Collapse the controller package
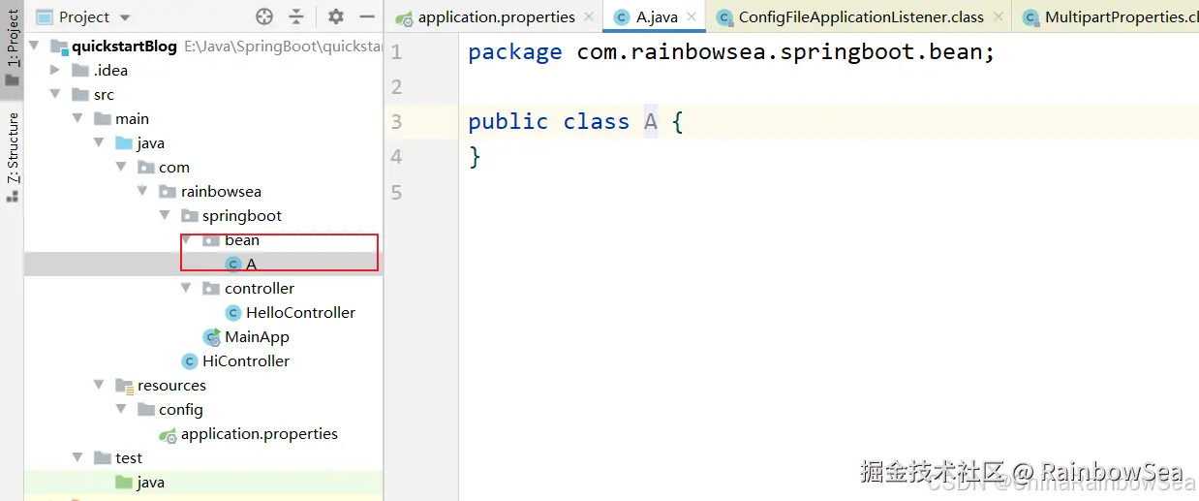Image resolution: width=1199 pixels, height=501 pixels. point(186,288)
